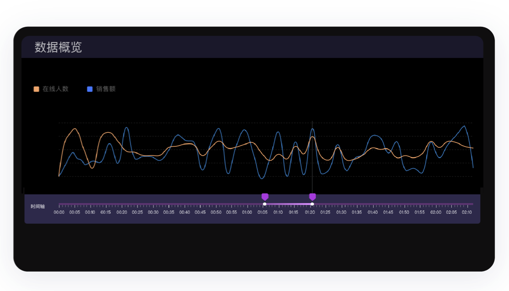Click the blue sales peak near 00:20
The width and height of the screenshot is (509, 291).
pyautogui.click(x=126, y=128)
